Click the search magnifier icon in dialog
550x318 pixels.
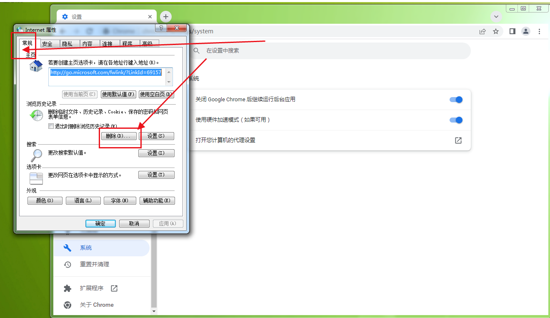[x=36, y=155]
